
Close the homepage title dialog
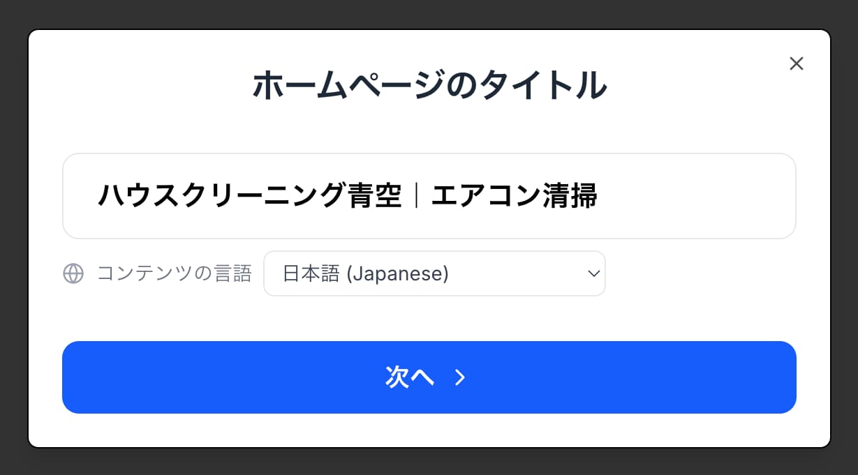(x=796, y=63)
